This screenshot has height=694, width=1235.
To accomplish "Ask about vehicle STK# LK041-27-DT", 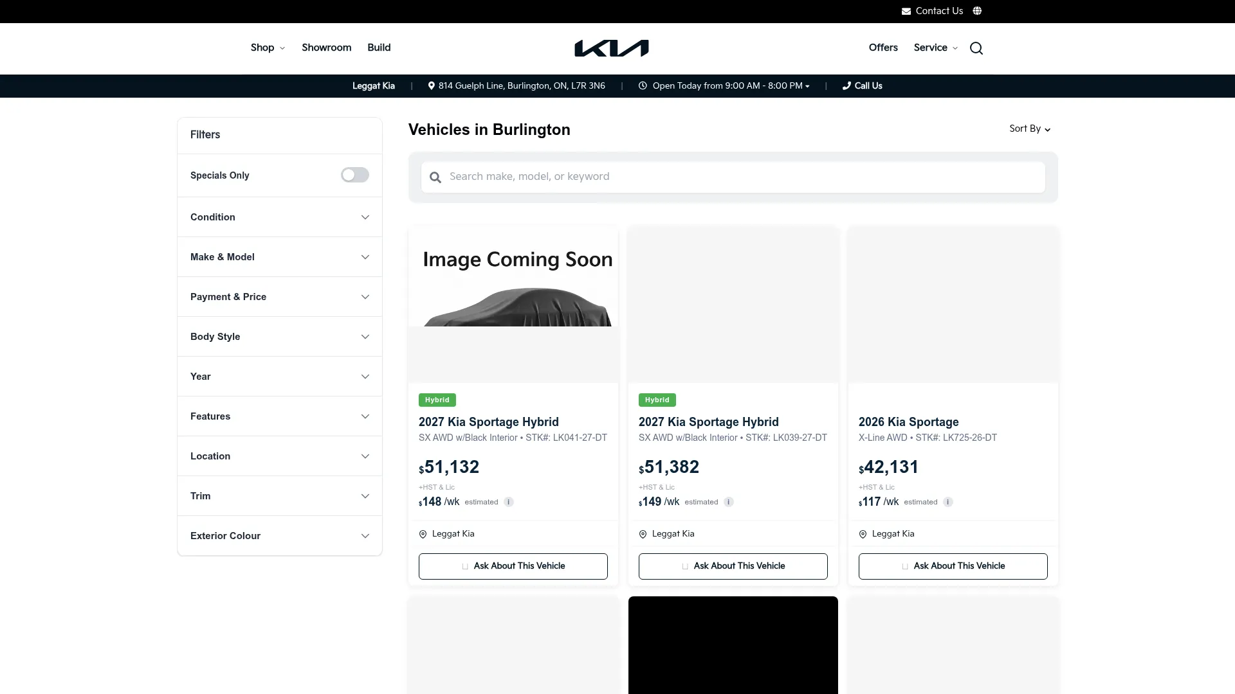I will (x=513, y=566).
